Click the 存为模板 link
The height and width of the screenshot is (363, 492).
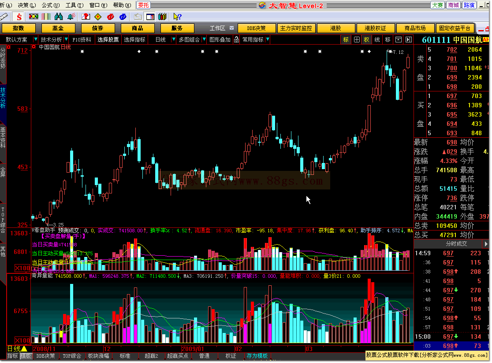[x=257, y=356]
